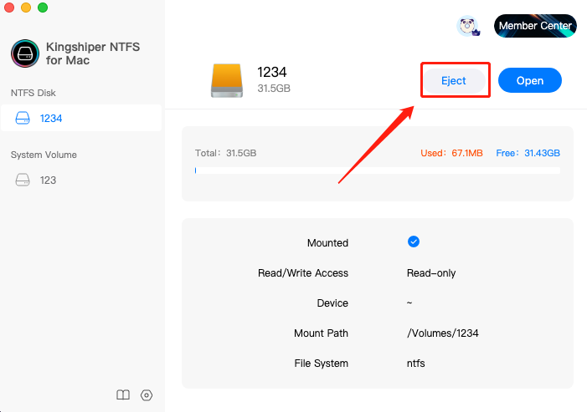This screenshot has height=412, width=587.
Task: Click the NTFS Disk section label
Action: pyautogui.click(x=33, y=93)
